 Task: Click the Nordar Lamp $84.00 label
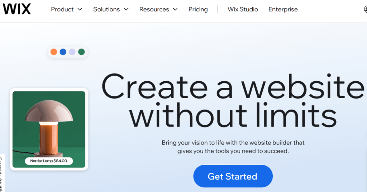tap(49, 161)
